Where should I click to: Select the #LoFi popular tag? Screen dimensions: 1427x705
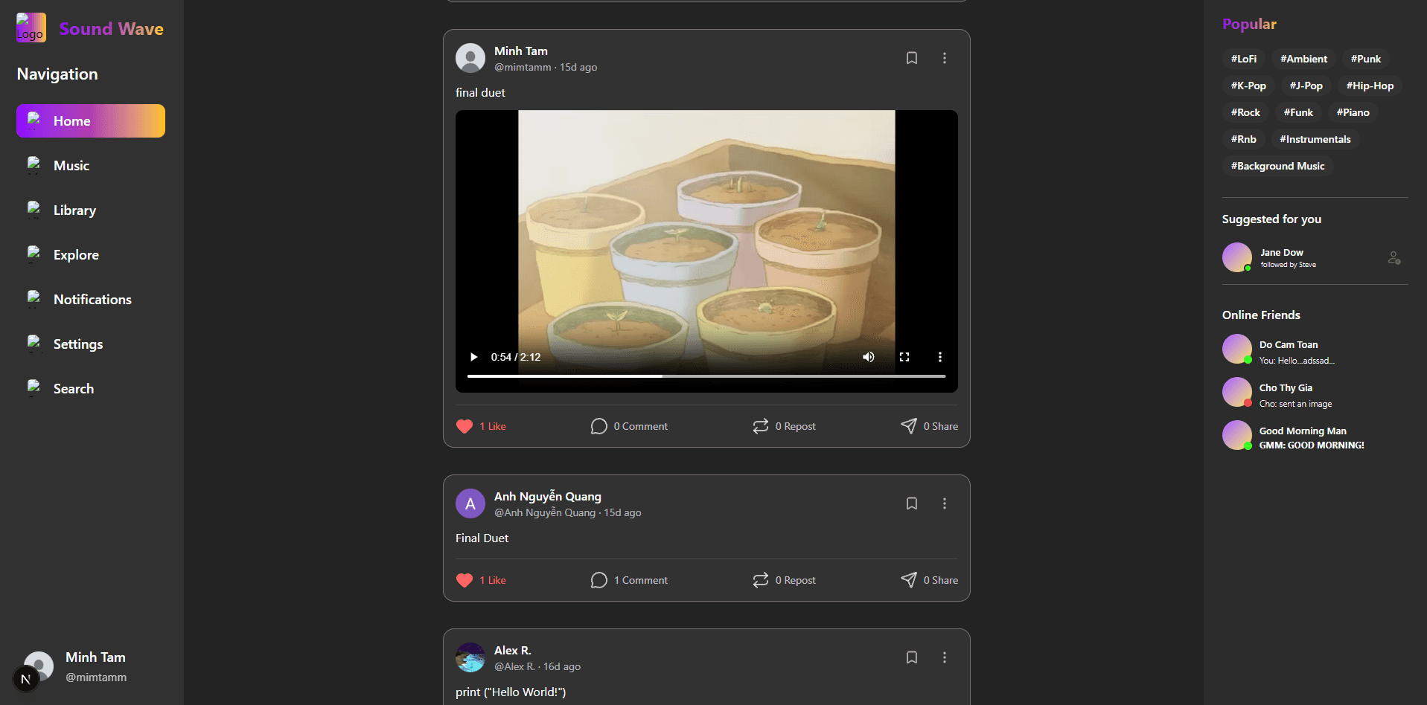coord(1243,59)
